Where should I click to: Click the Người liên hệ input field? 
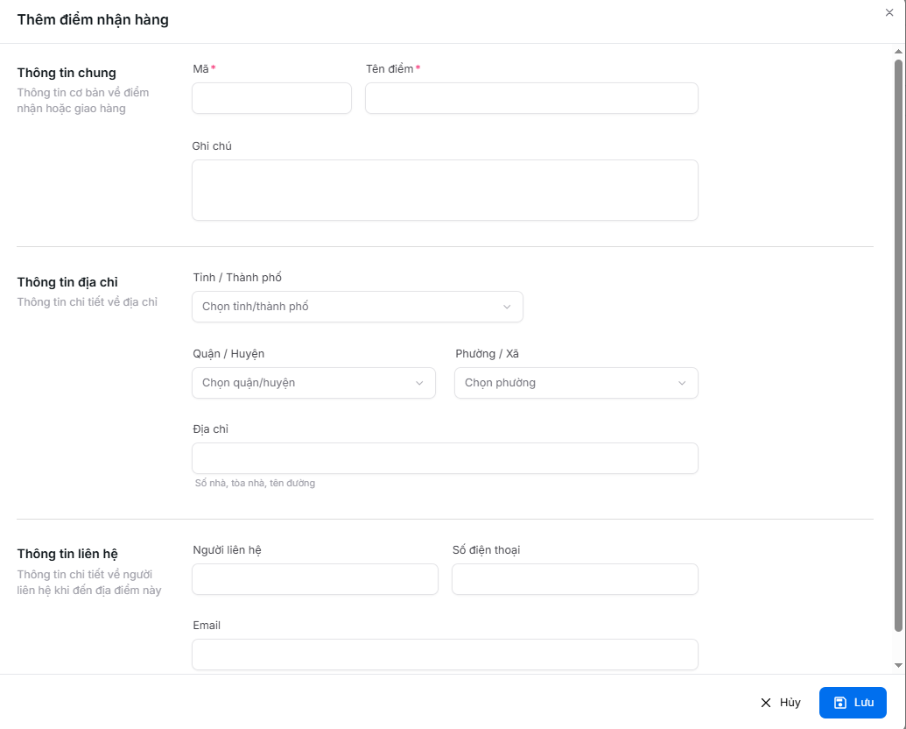tap(315, 579)
